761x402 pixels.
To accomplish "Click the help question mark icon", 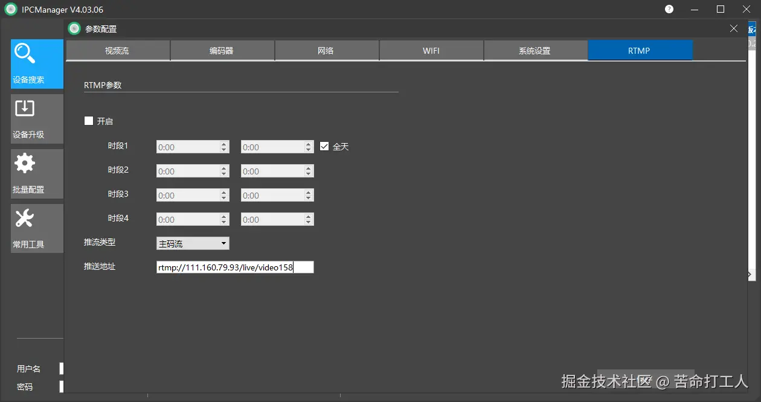I will point(669,9).
